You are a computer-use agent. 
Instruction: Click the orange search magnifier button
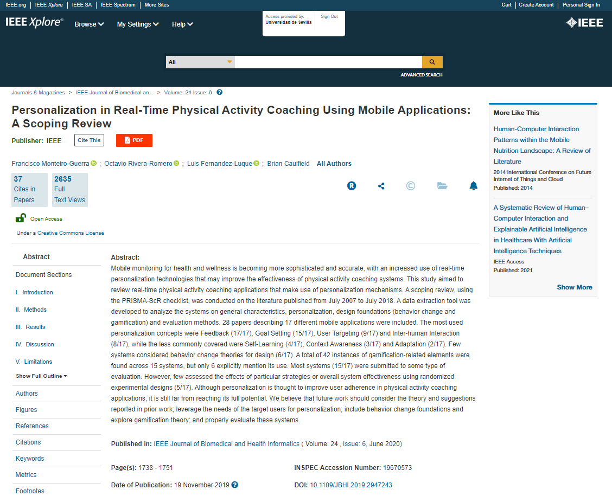(x=432, y=62)
